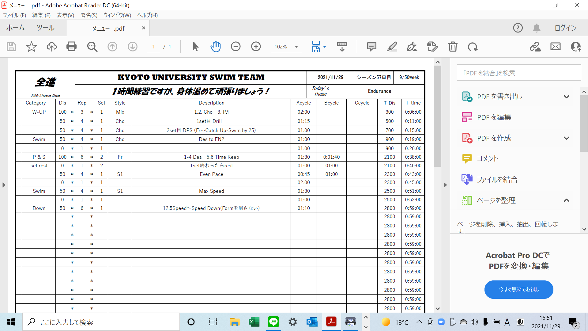
Task: Select the Hand pan tool
Action: (216, 47)
